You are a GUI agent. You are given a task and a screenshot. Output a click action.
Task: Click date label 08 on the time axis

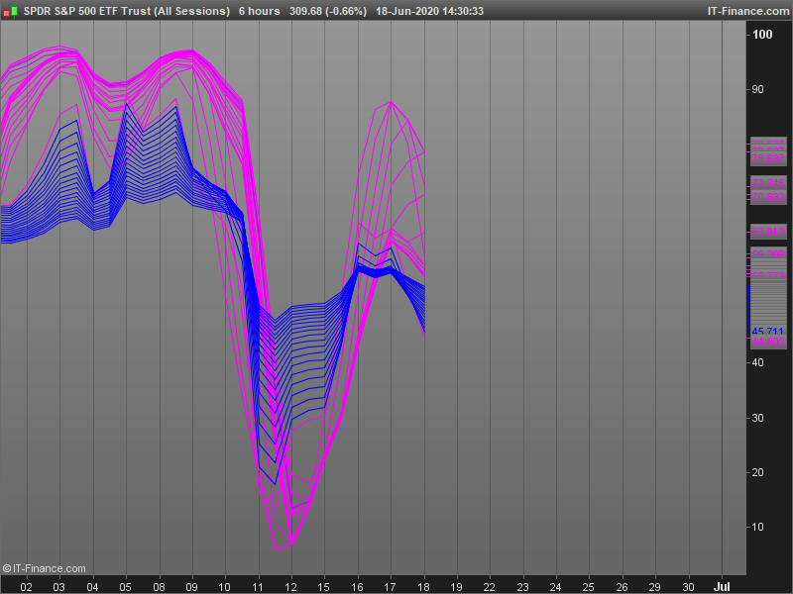[x=159, y=587]
